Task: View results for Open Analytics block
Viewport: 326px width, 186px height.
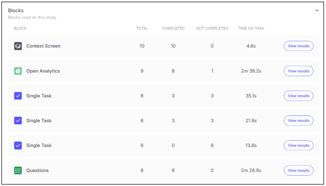Action: [x=298, y=71]
